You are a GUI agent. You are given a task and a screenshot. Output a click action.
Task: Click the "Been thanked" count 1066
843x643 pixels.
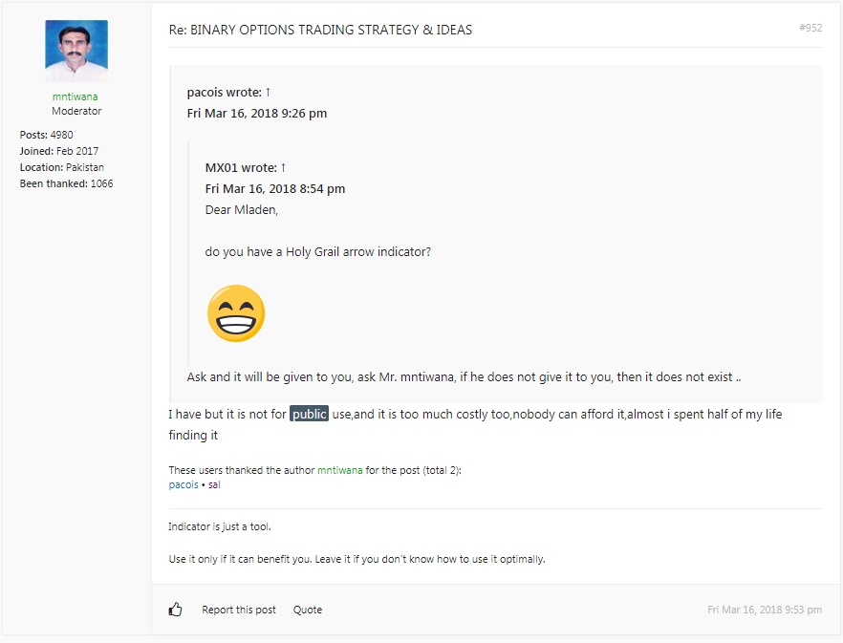tap(101, 183)
